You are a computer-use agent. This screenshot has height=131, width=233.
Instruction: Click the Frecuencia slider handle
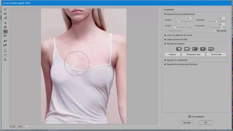pyautogui.click(x=222, y=27)
